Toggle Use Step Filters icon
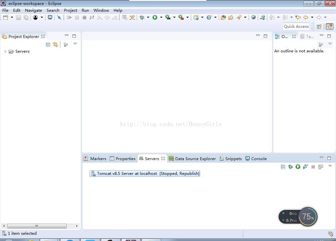Viewport: 336px width, 241px height. (132, 17)
